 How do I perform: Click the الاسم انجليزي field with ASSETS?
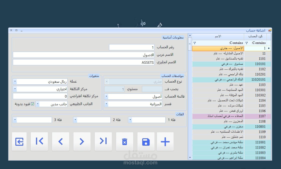coord(84,62)
